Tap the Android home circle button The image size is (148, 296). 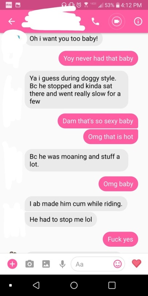click(x=74, y=285)
